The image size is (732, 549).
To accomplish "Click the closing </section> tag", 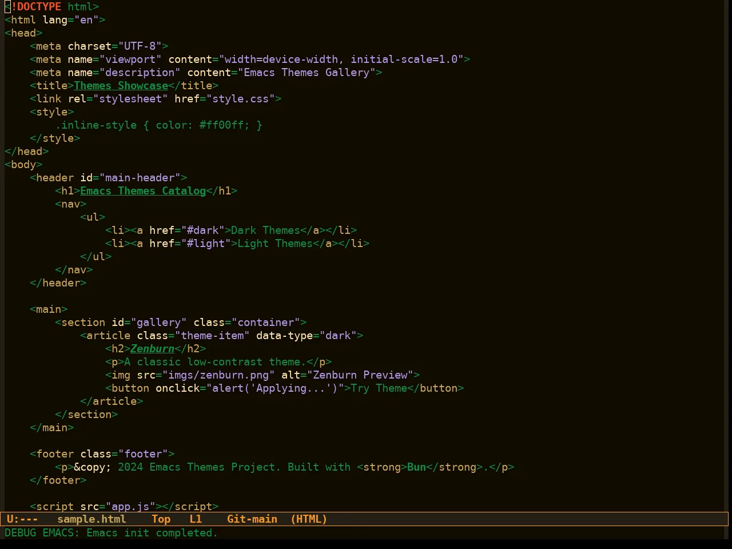I will [x=86, y=415].
